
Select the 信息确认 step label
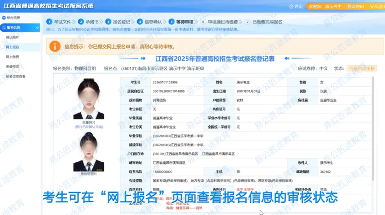point(153,22)
